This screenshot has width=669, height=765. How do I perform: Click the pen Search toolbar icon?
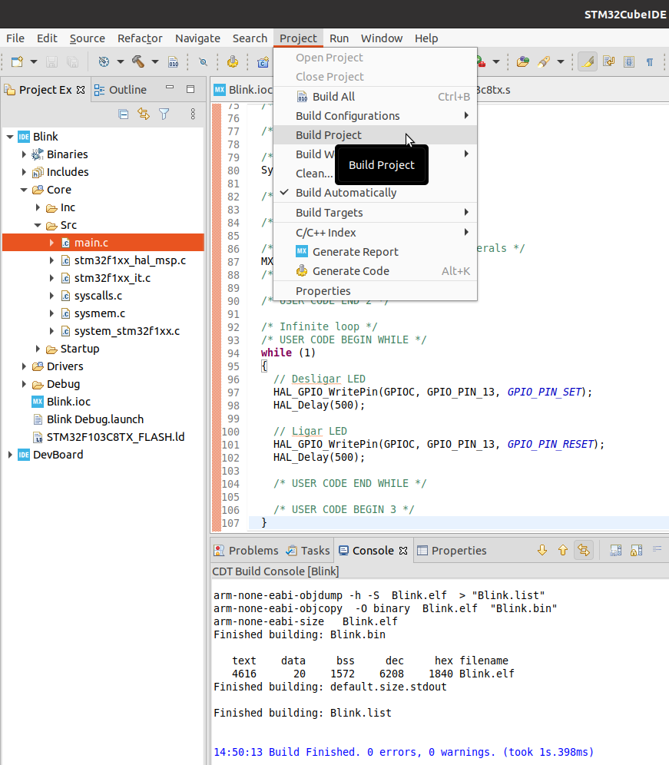(x=544, y=62)
